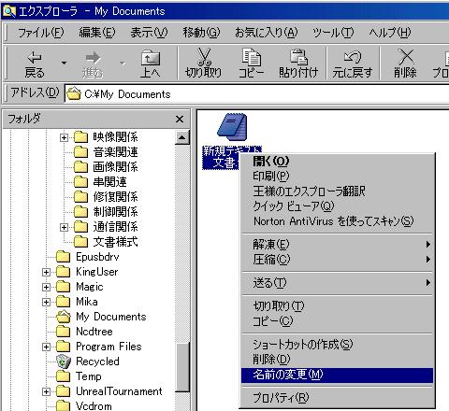
Task: Expand the 映像関係 folder node
Action: 64,137
